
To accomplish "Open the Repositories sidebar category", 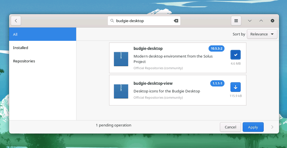I will [43, 61].
